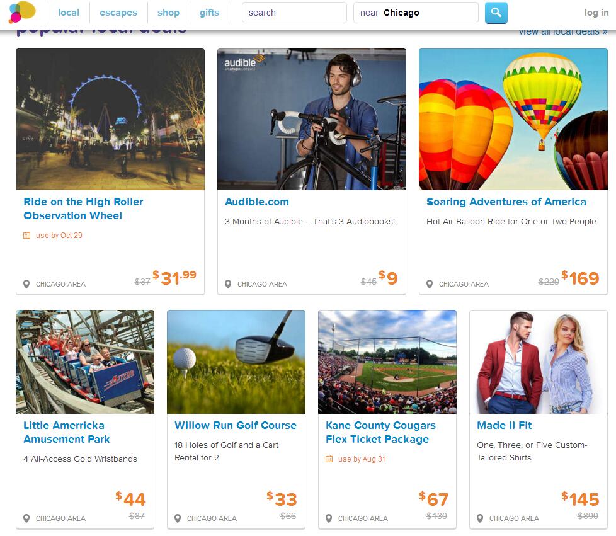Open Soaring Adventures of America title
Image resolution: width=616 pixels, height=536 pixels.
(x=506, y=202)
